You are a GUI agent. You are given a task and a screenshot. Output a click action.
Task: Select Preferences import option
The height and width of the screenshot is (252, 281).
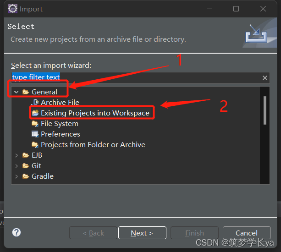[x=61, y=134]
